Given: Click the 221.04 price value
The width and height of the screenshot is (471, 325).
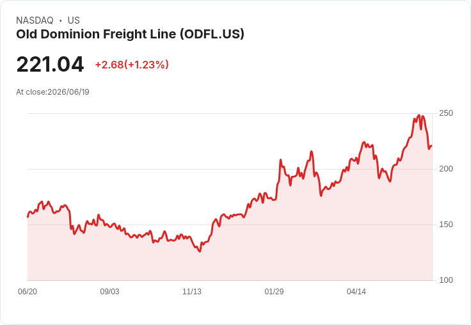Looking at the screenshot, I should [x=50, y=64].
